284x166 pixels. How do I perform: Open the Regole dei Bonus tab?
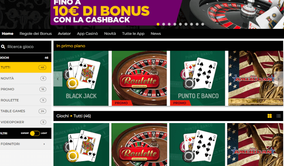coord(36,34)
